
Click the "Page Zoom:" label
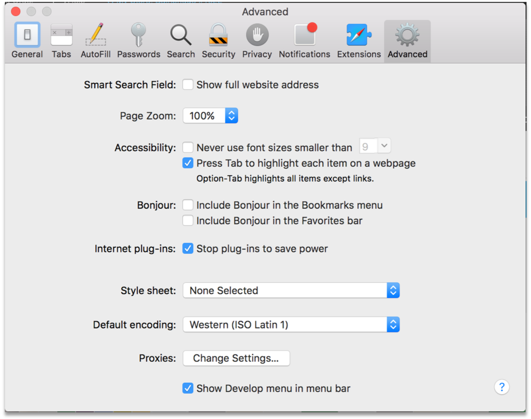coord(148,116)
